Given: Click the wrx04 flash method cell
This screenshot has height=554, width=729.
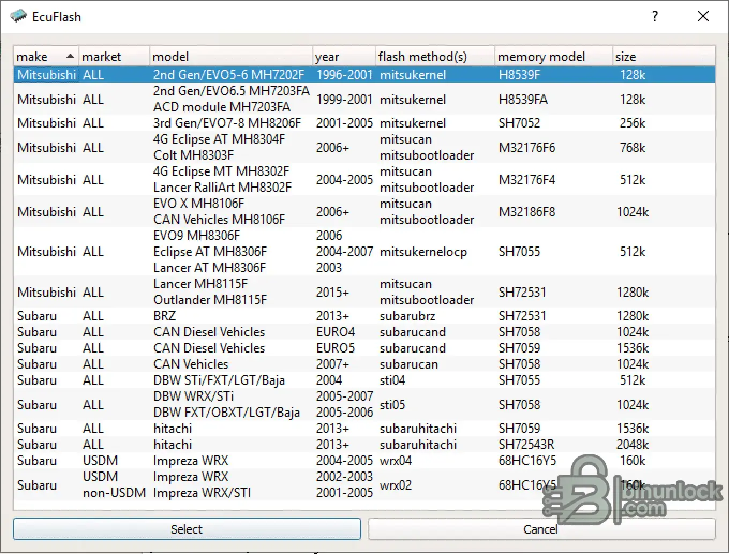Looking at the screenshot, I should [396, 460].
